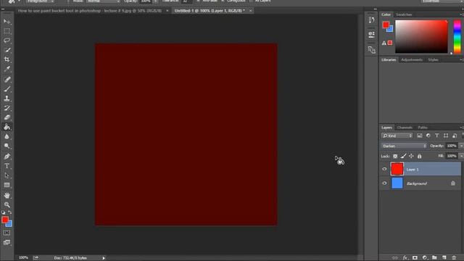Image resolution: width=464 pixels, height=261 pixels.
Task: Open the layer Kind filter dropdown
Action: coord(397,136)
